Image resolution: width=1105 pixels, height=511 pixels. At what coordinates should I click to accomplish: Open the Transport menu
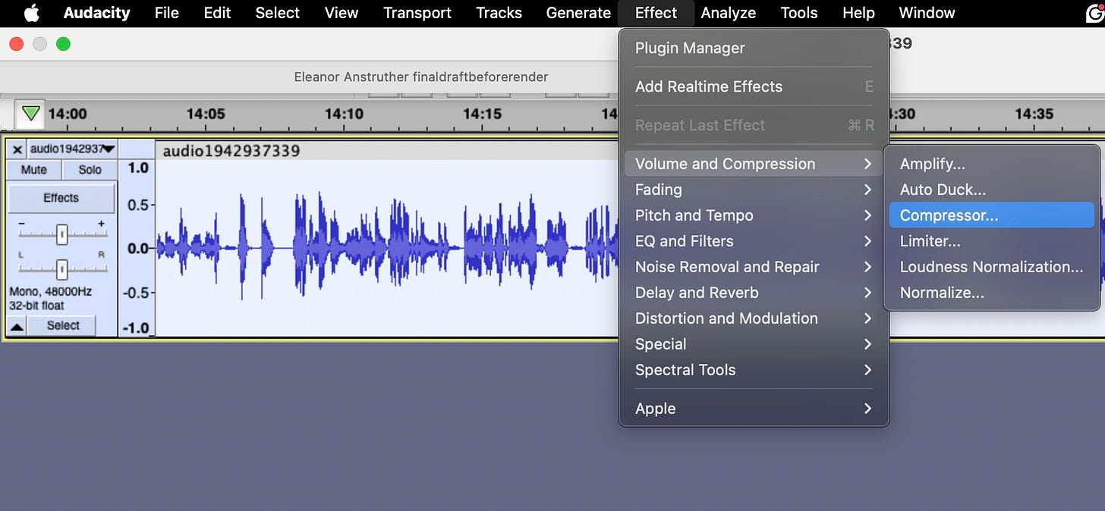417,13
